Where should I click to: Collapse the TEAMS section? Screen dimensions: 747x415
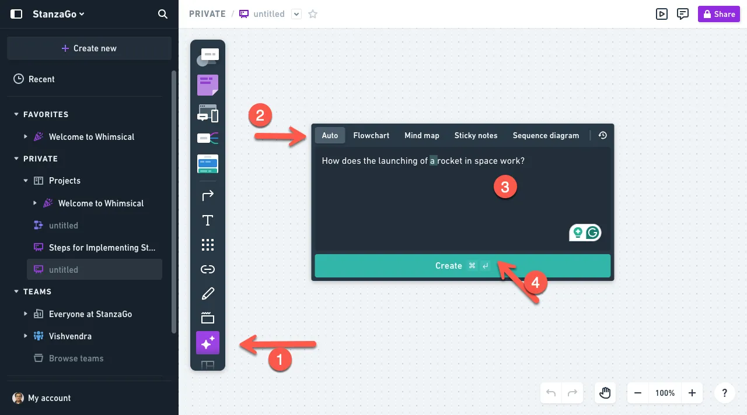(16, 292)
